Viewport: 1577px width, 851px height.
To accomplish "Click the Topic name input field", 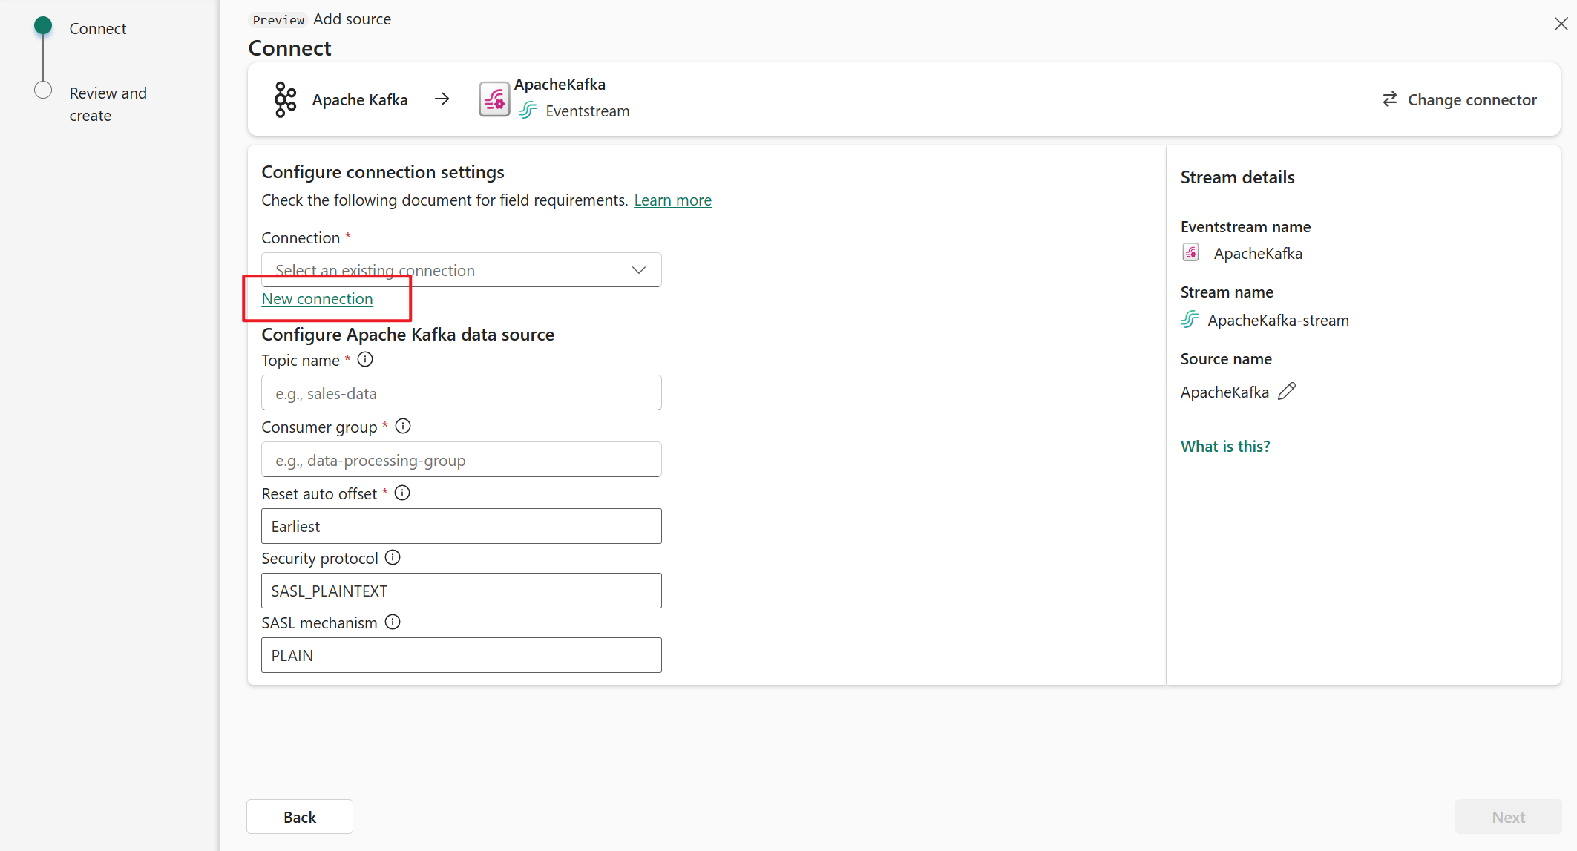I will (x=461, y=393).
